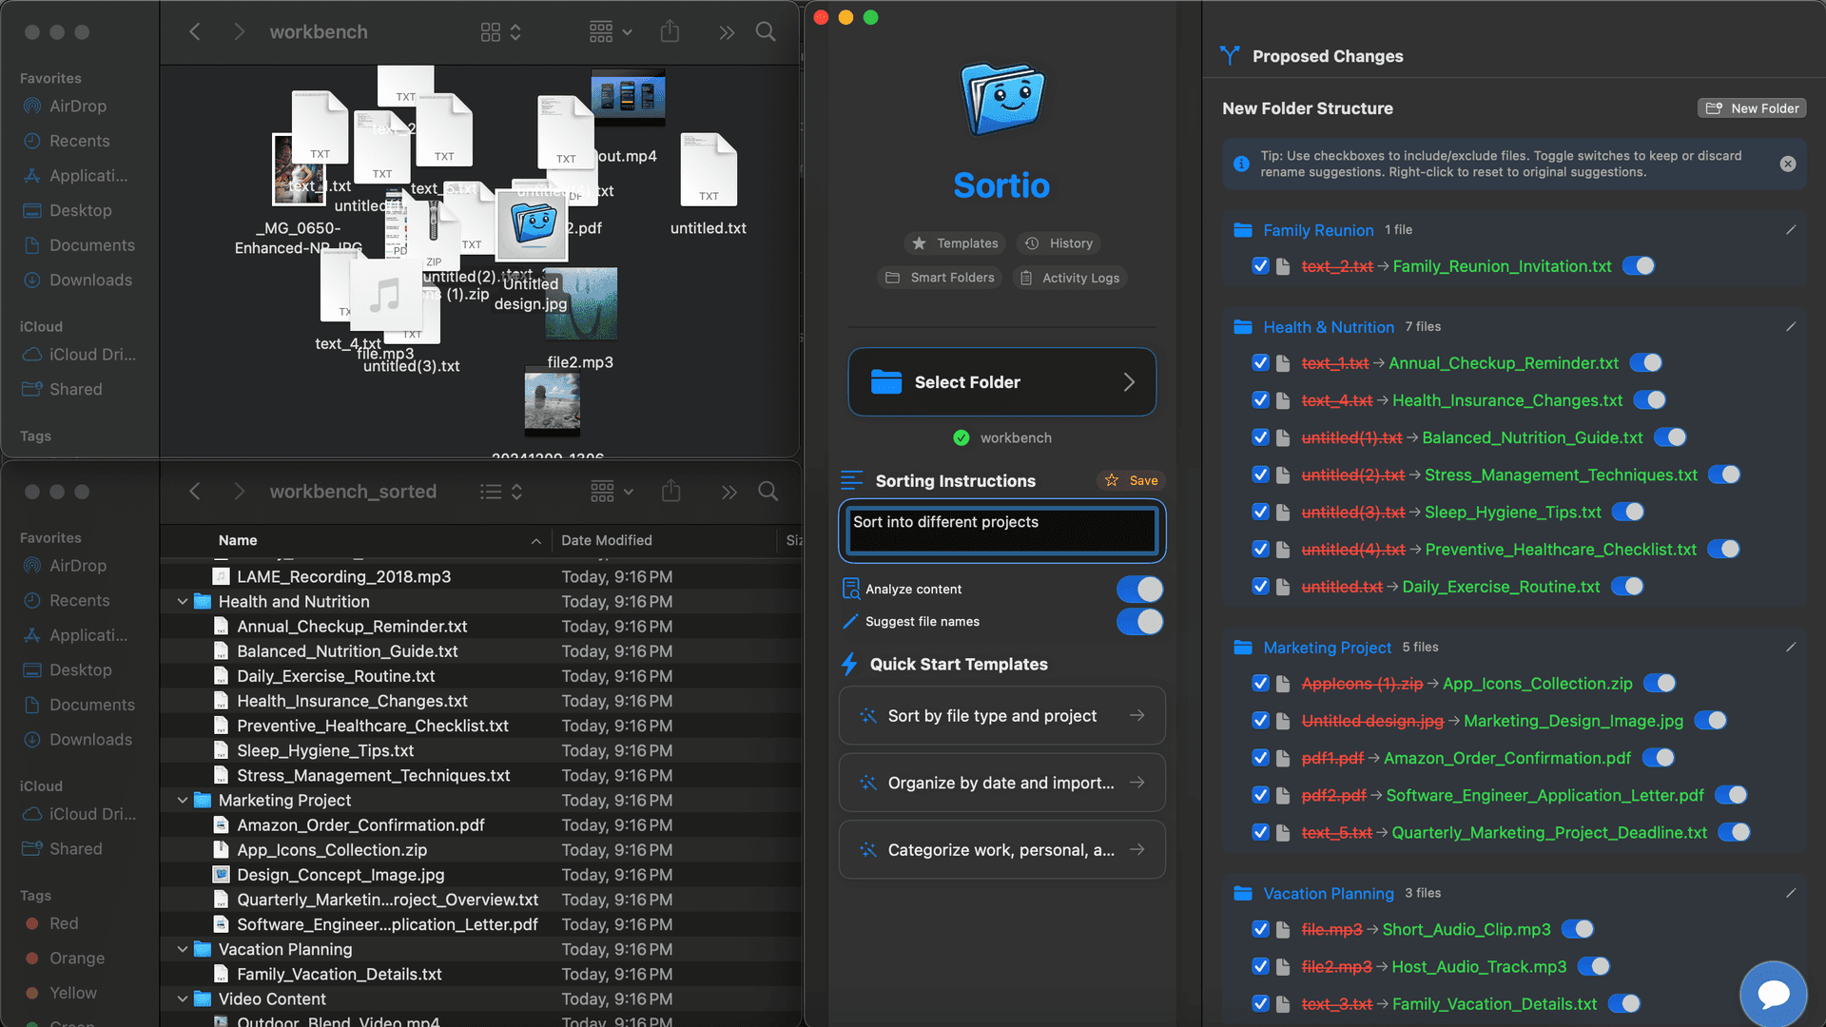
Task: Toggle the Suggest file names switch
Action: 1139,622
